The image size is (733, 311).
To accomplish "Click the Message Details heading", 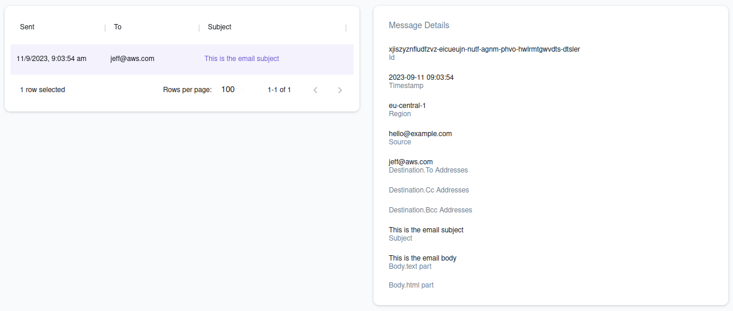I will [419, 25].
